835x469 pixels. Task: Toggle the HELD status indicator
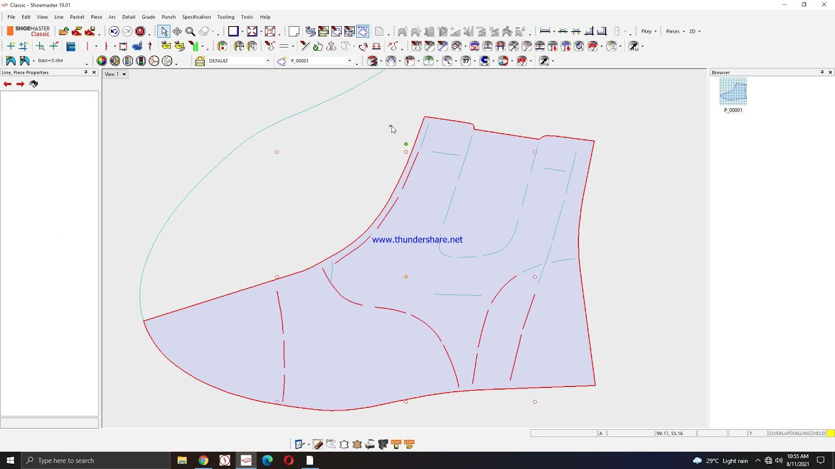click(819, 433)
